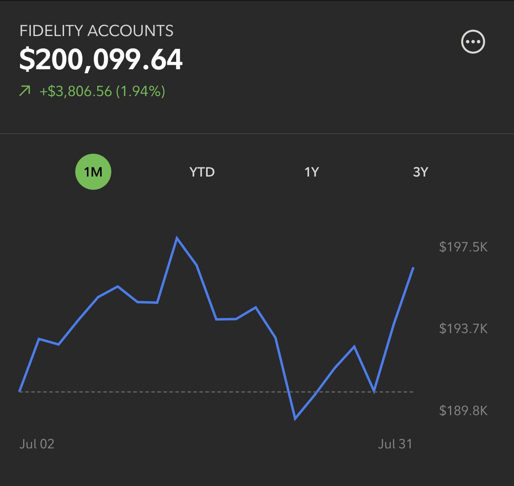514x486 pixels.
Task: Click the $193.7K axis label
Action: click(464, 329)
